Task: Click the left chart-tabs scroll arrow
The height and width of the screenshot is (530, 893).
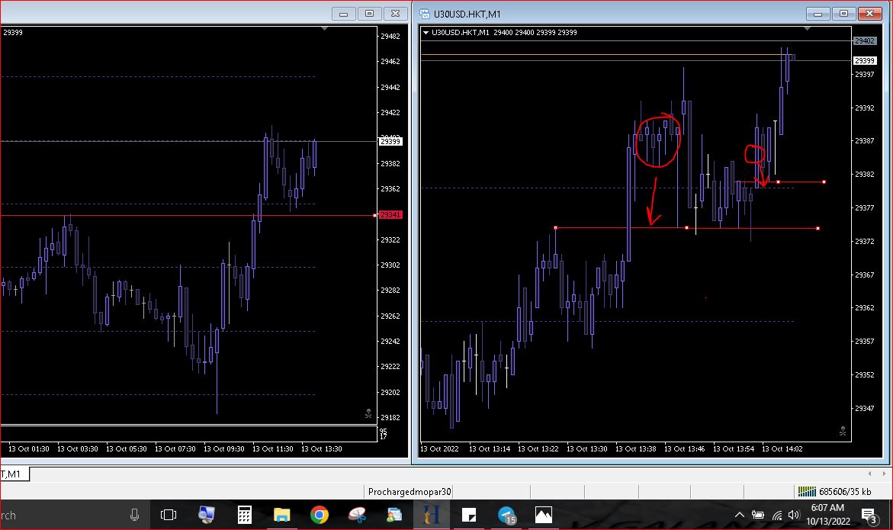Action: point(869,474)
